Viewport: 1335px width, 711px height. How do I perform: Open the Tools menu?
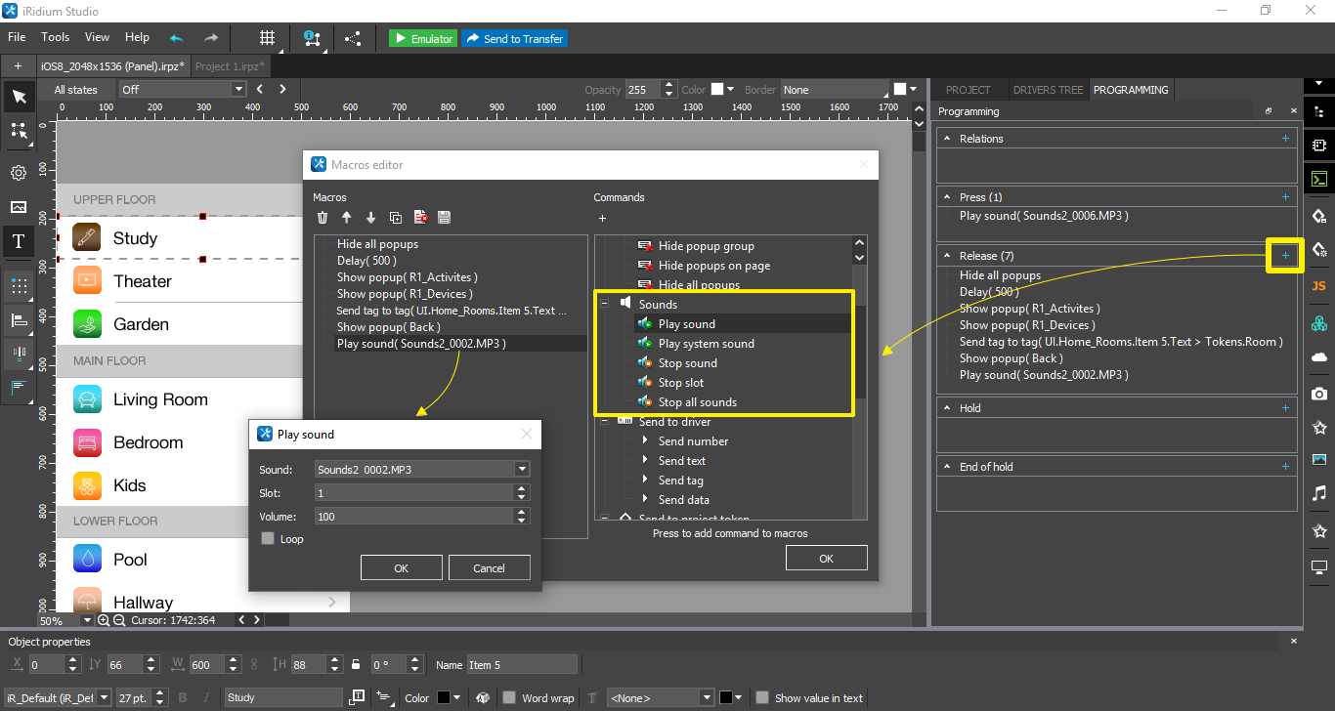pos(55,37)
